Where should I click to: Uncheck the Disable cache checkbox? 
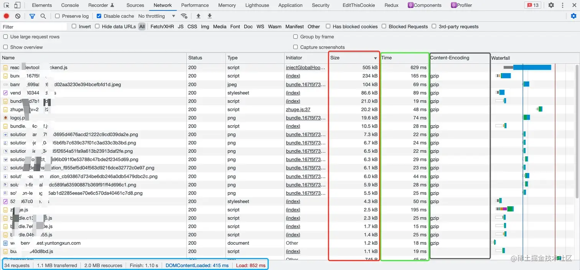click(99, 16)
